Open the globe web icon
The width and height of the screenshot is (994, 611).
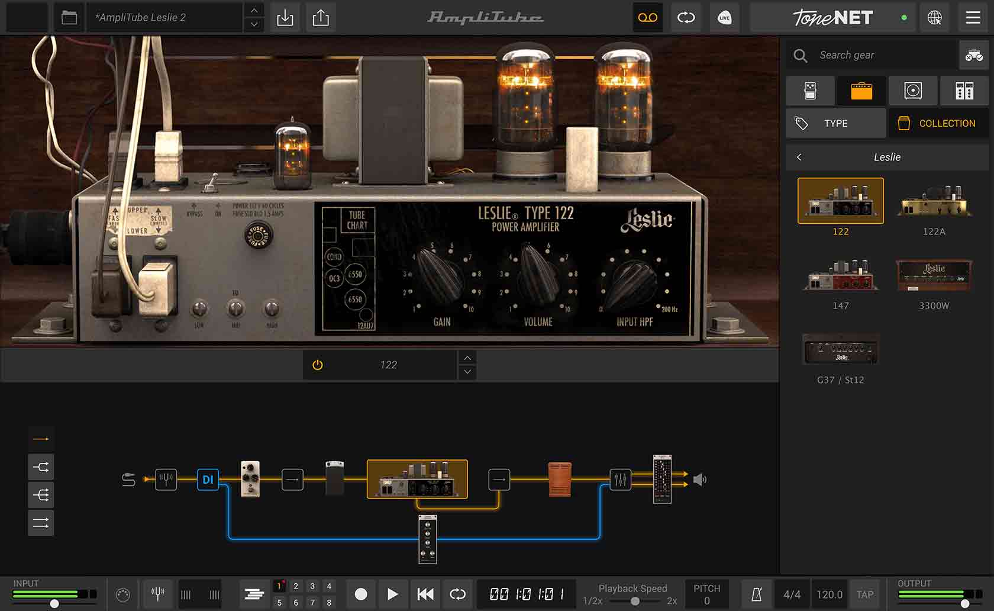click(x=934, y=17)
